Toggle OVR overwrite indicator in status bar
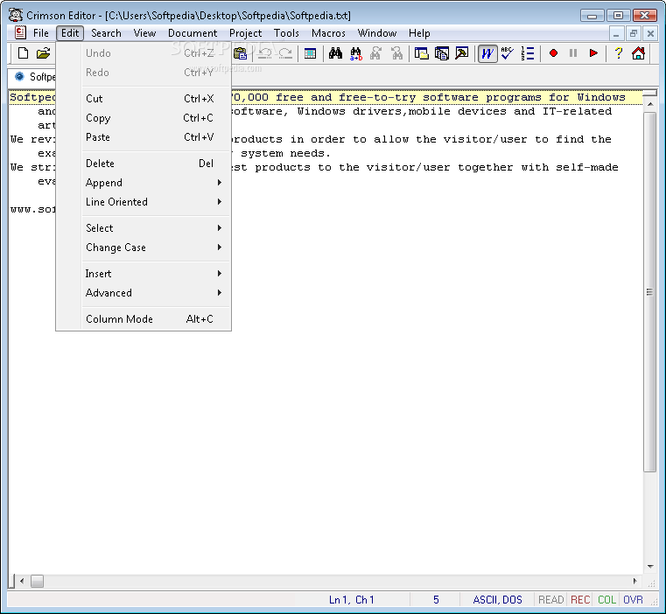The image size is (666, 614). [x=633, y=599]
